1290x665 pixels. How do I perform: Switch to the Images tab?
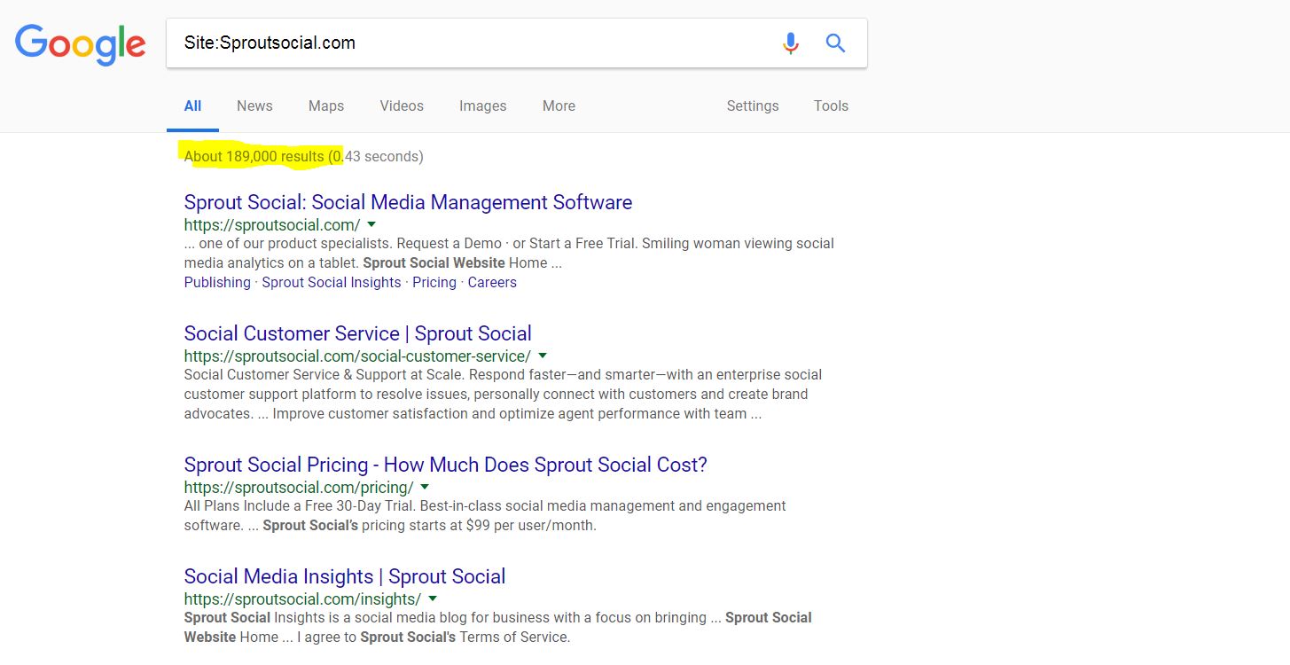click(482, 106)
